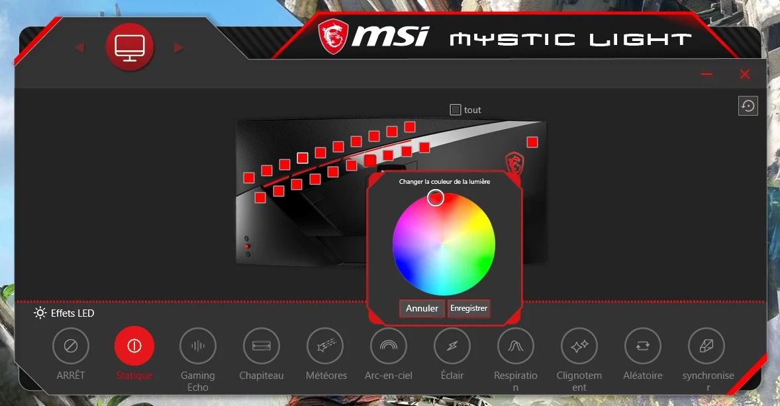The width and height of the screenshot is (780, 406).
Task: Tick the 'tout' select-all checkbox
Action: [x=455, y=110]
